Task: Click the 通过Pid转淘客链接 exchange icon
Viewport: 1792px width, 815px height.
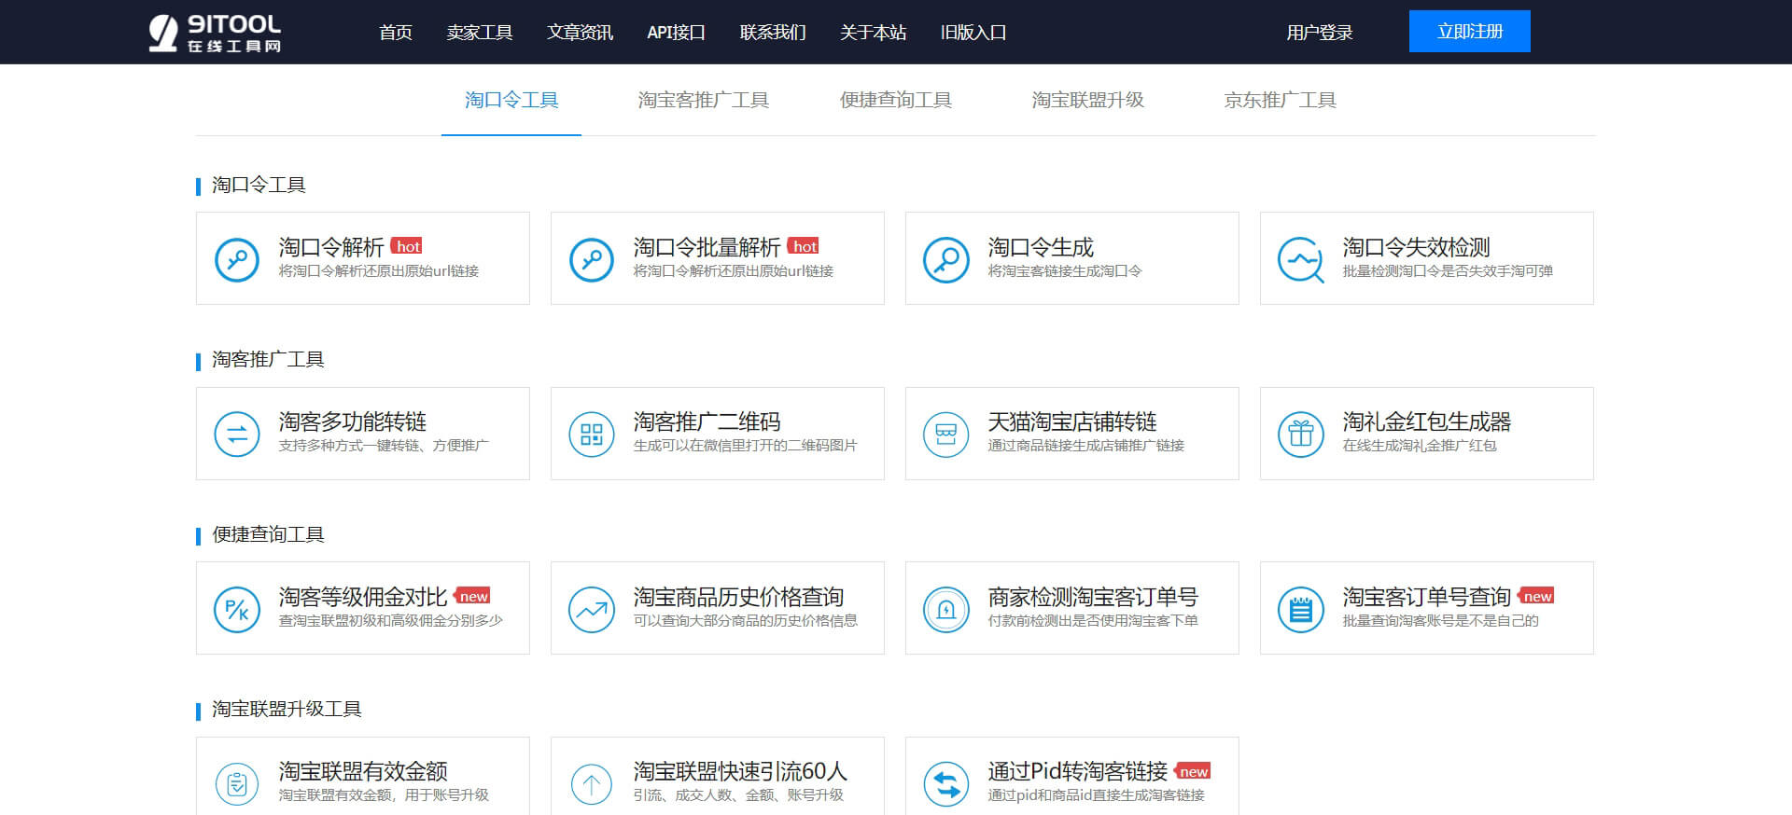Action: (945, 784)
